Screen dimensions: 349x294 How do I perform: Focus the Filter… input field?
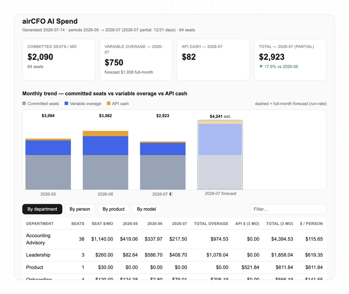(288, 209)
